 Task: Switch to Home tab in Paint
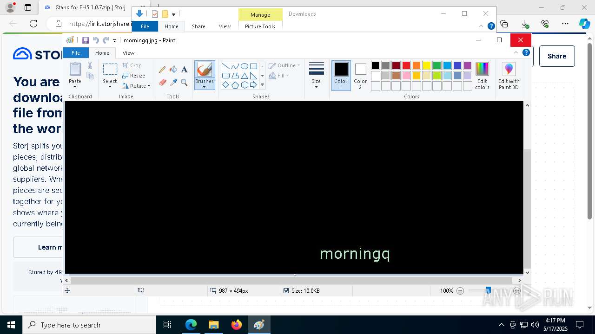point(102,53)
